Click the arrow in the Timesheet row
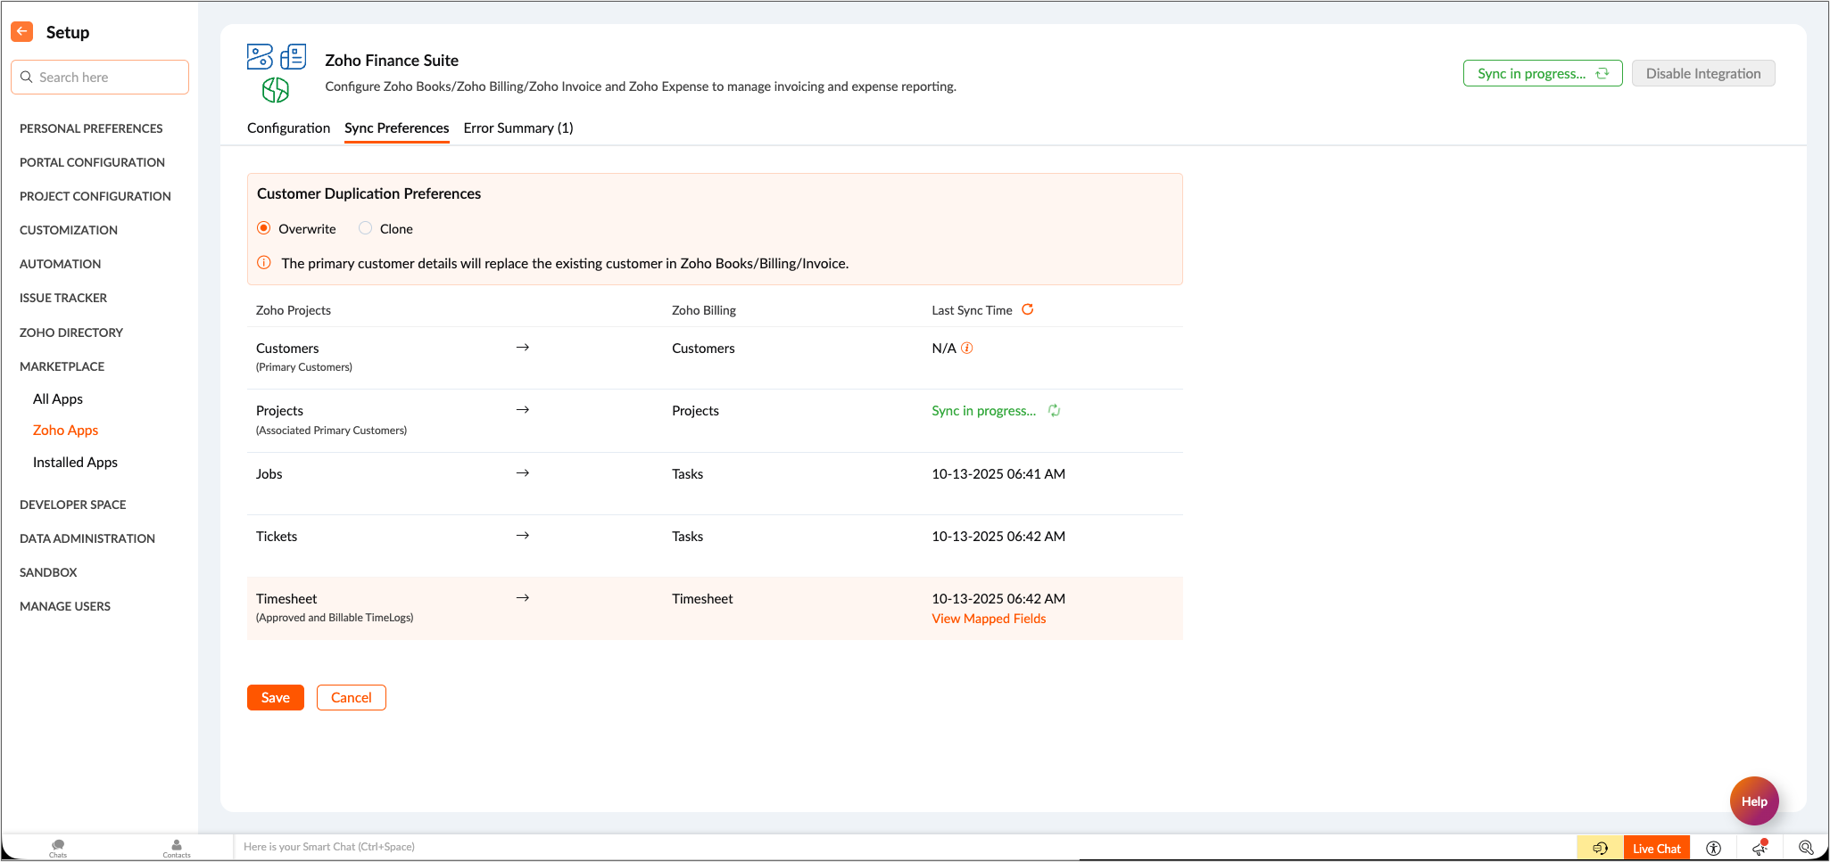Image resolution: width=1830 pixels, height=862 pixels. click(x=523, y=598)
